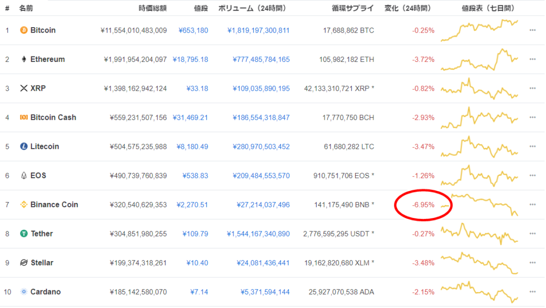Click Bitcoin's market cap ¥11,554,010,483,009

coord(134,30)
